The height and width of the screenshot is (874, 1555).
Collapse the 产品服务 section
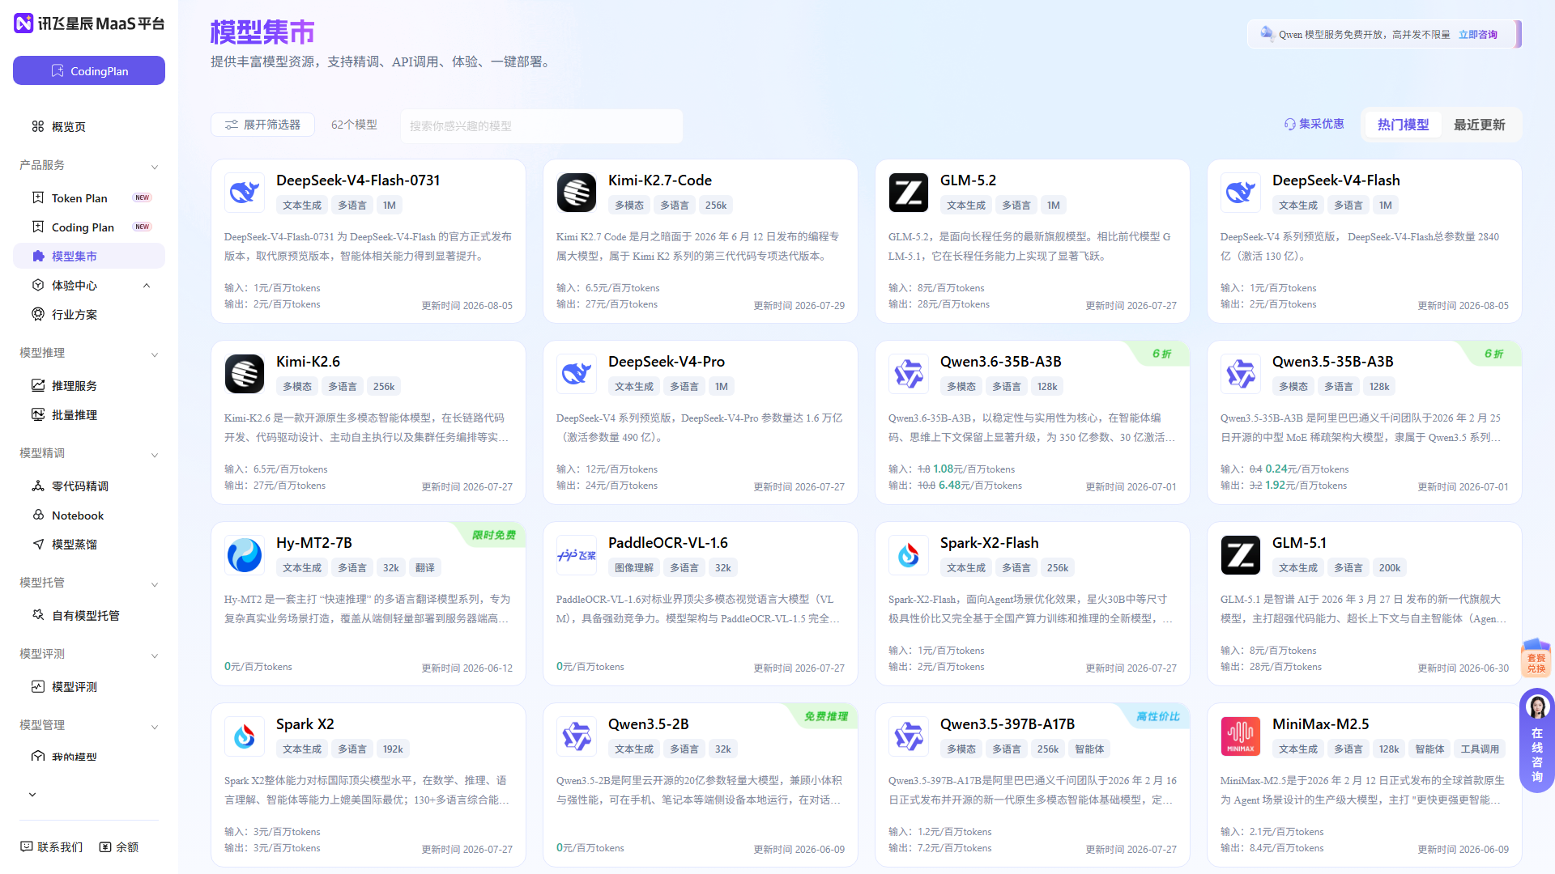tap(155, 166)
